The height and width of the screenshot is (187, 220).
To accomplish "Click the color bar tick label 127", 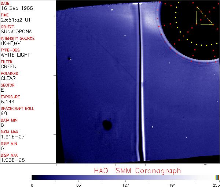I will tap(126, 185).
